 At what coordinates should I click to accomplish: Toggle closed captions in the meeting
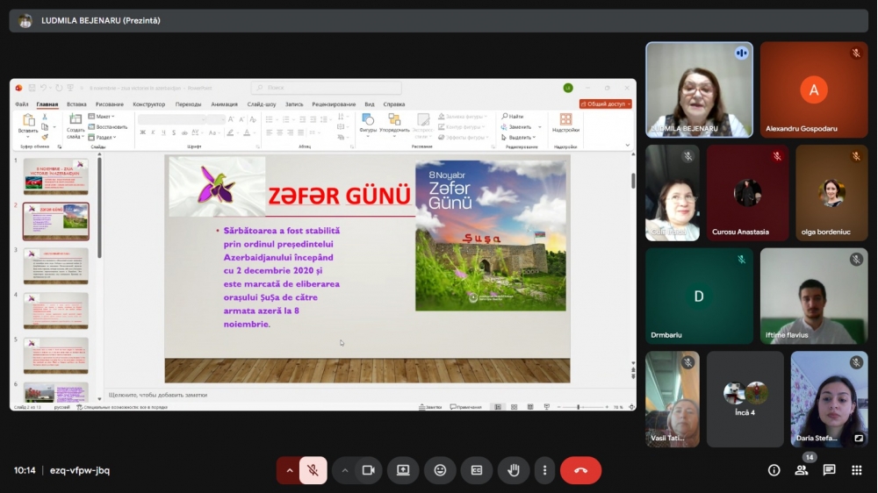(477, 470)
